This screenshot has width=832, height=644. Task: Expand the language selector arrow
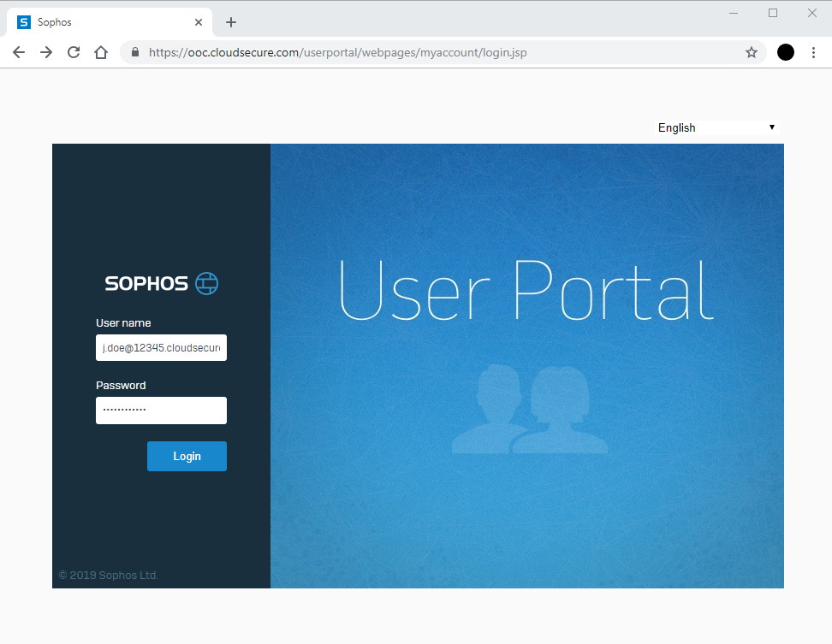[772, 127]
